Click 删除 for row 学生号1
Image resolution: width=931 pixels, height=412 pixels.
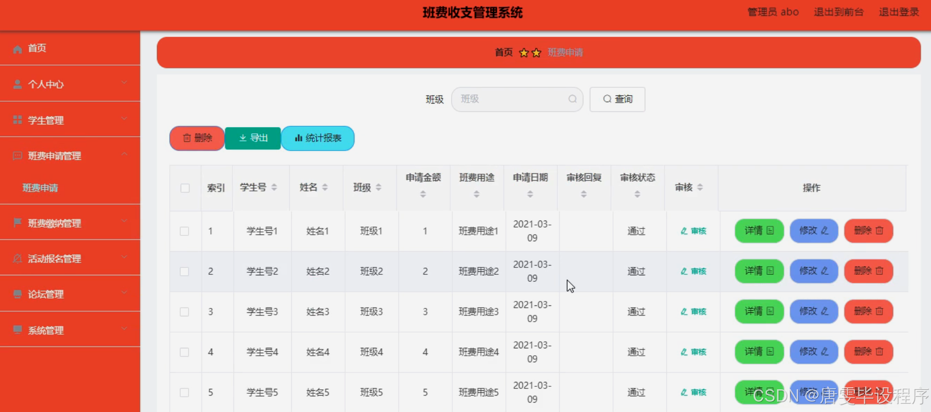pos(869,231)
